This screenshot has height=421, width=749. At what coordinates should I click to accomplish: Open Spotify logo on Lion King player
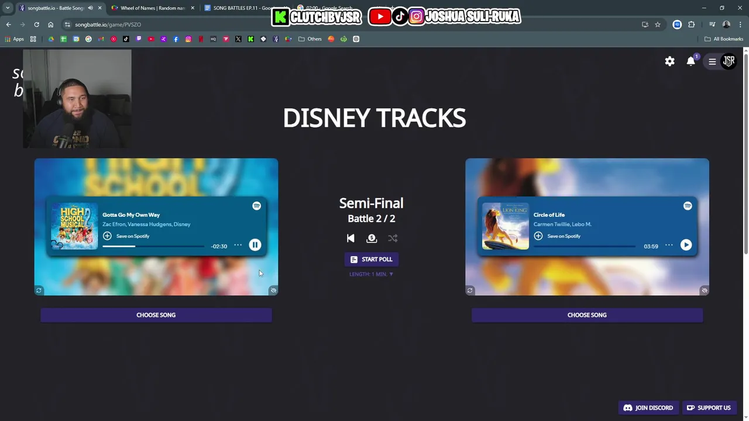click(688, 206)
